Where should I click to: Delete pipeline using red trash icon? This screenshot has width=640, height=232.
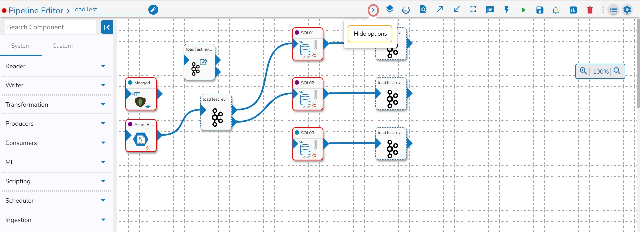[x=590, y=10]
